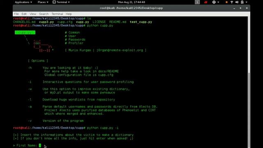This screenshot has width=263, height=148.
Task: Click the '-v' Version of the program line
Action: point(56,120)
